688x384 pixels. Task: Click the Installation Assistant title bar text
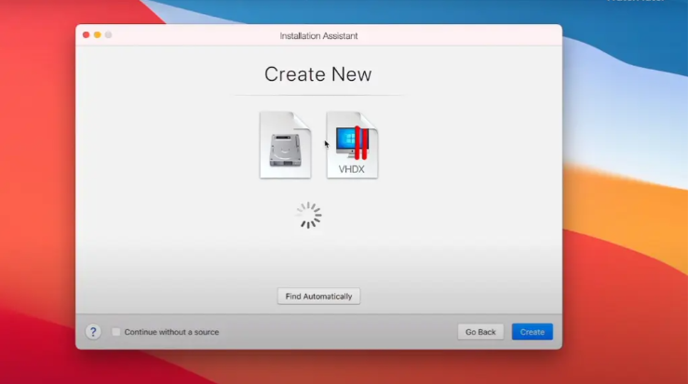coord(318,36)
